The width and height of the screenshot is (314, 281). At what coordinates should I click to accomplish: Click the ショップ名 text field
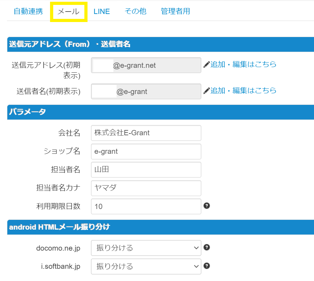146,151
